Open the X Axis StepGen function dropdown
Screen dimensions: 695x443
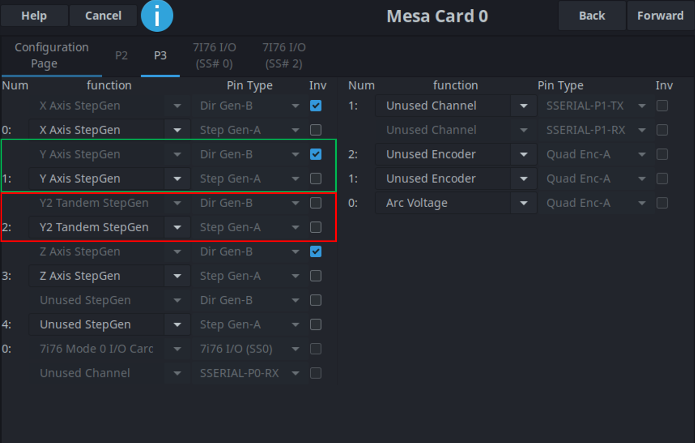(x=109, y=130)
